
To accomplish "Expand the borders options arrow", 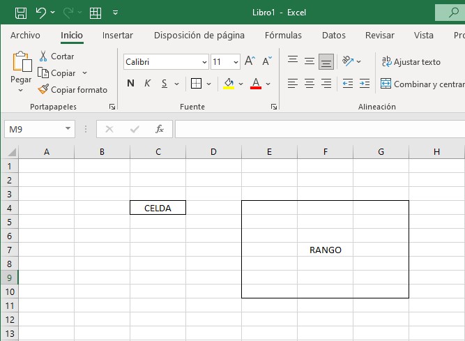I will 208,84.
